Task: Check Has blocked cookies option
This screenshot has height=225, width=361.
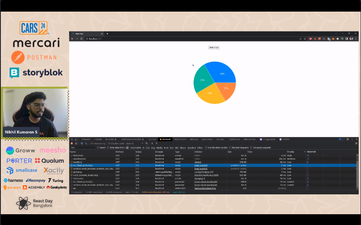Action: point(206,148)
